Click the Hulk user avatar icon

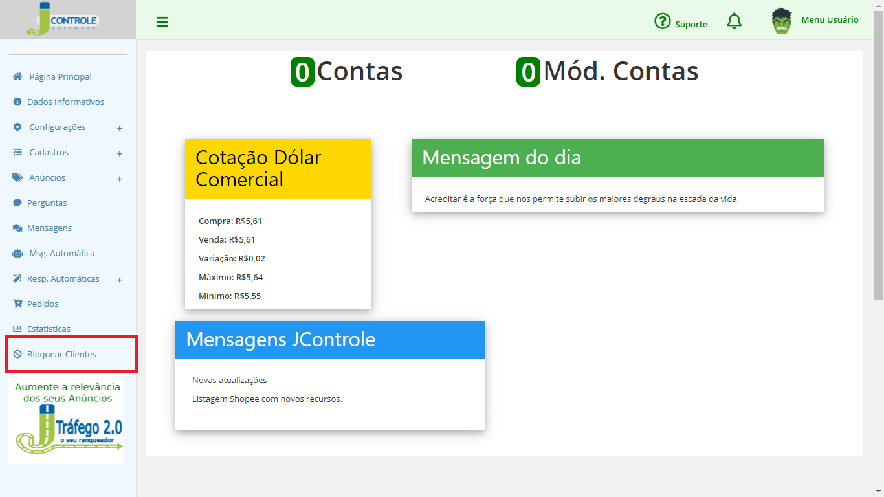tap(782, 21)
